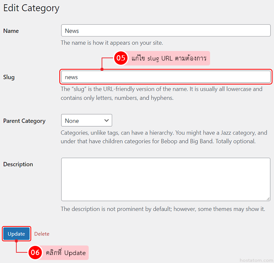274x263 pixels.
Task: Click the pink Update annotation callout
Action: (65, 253)
